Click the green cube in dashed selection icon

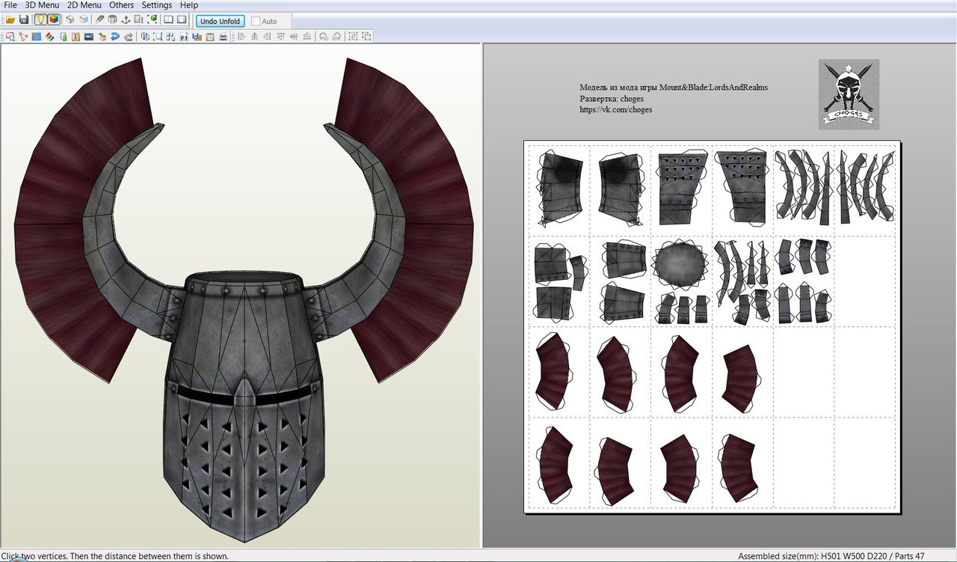tap(153, 19)
